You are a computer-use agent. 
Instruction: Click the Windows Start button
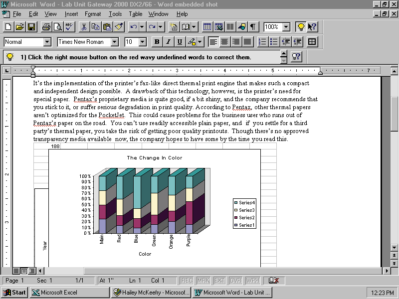(14, 293)
